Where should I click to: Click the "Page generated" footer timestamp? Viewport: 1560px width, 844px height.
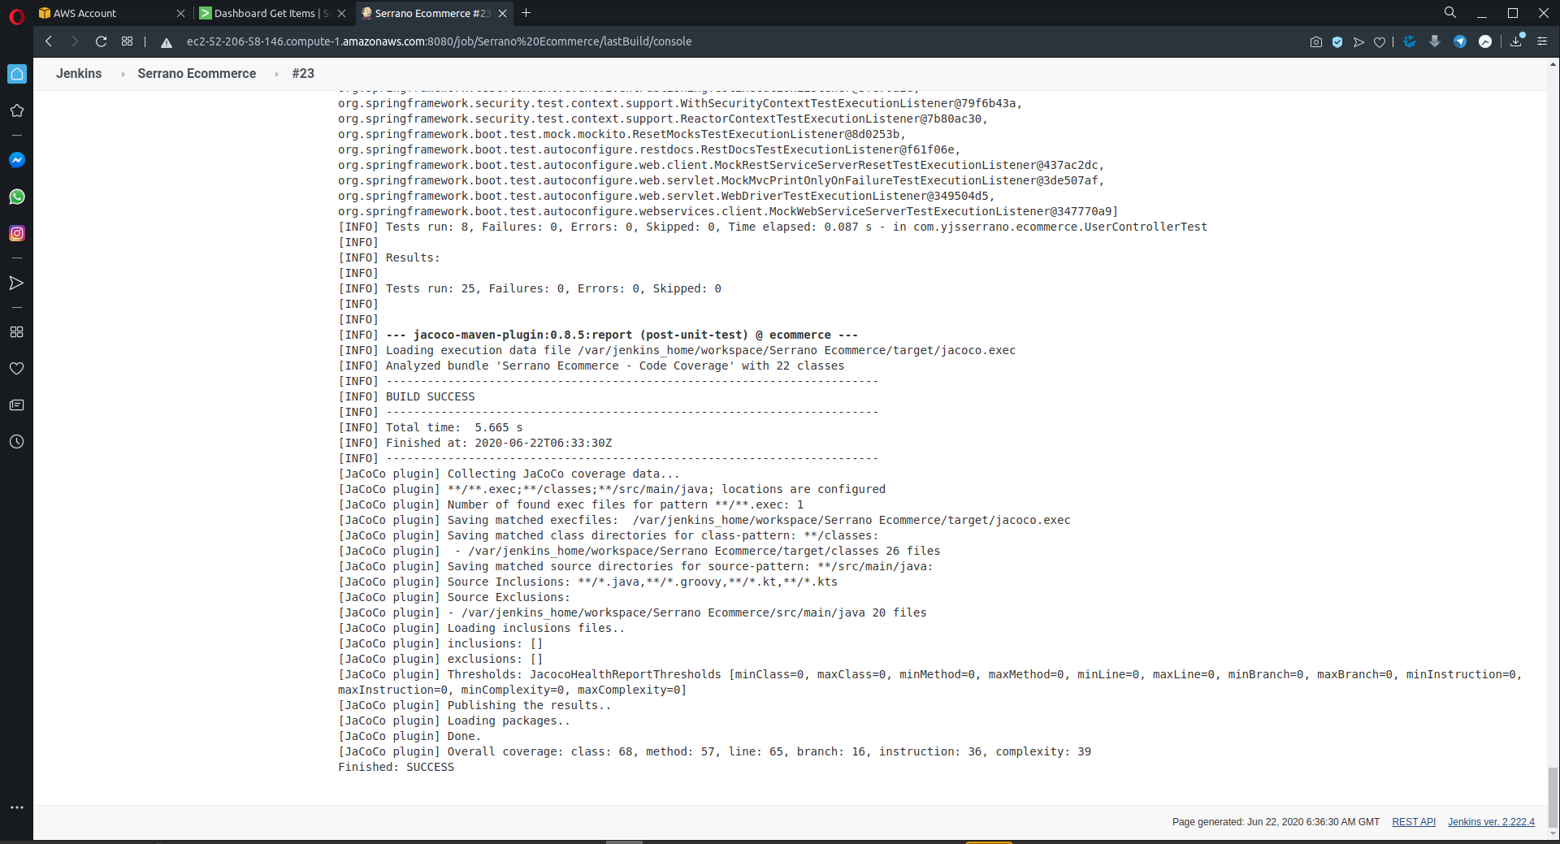click(x=1276, y=822)
